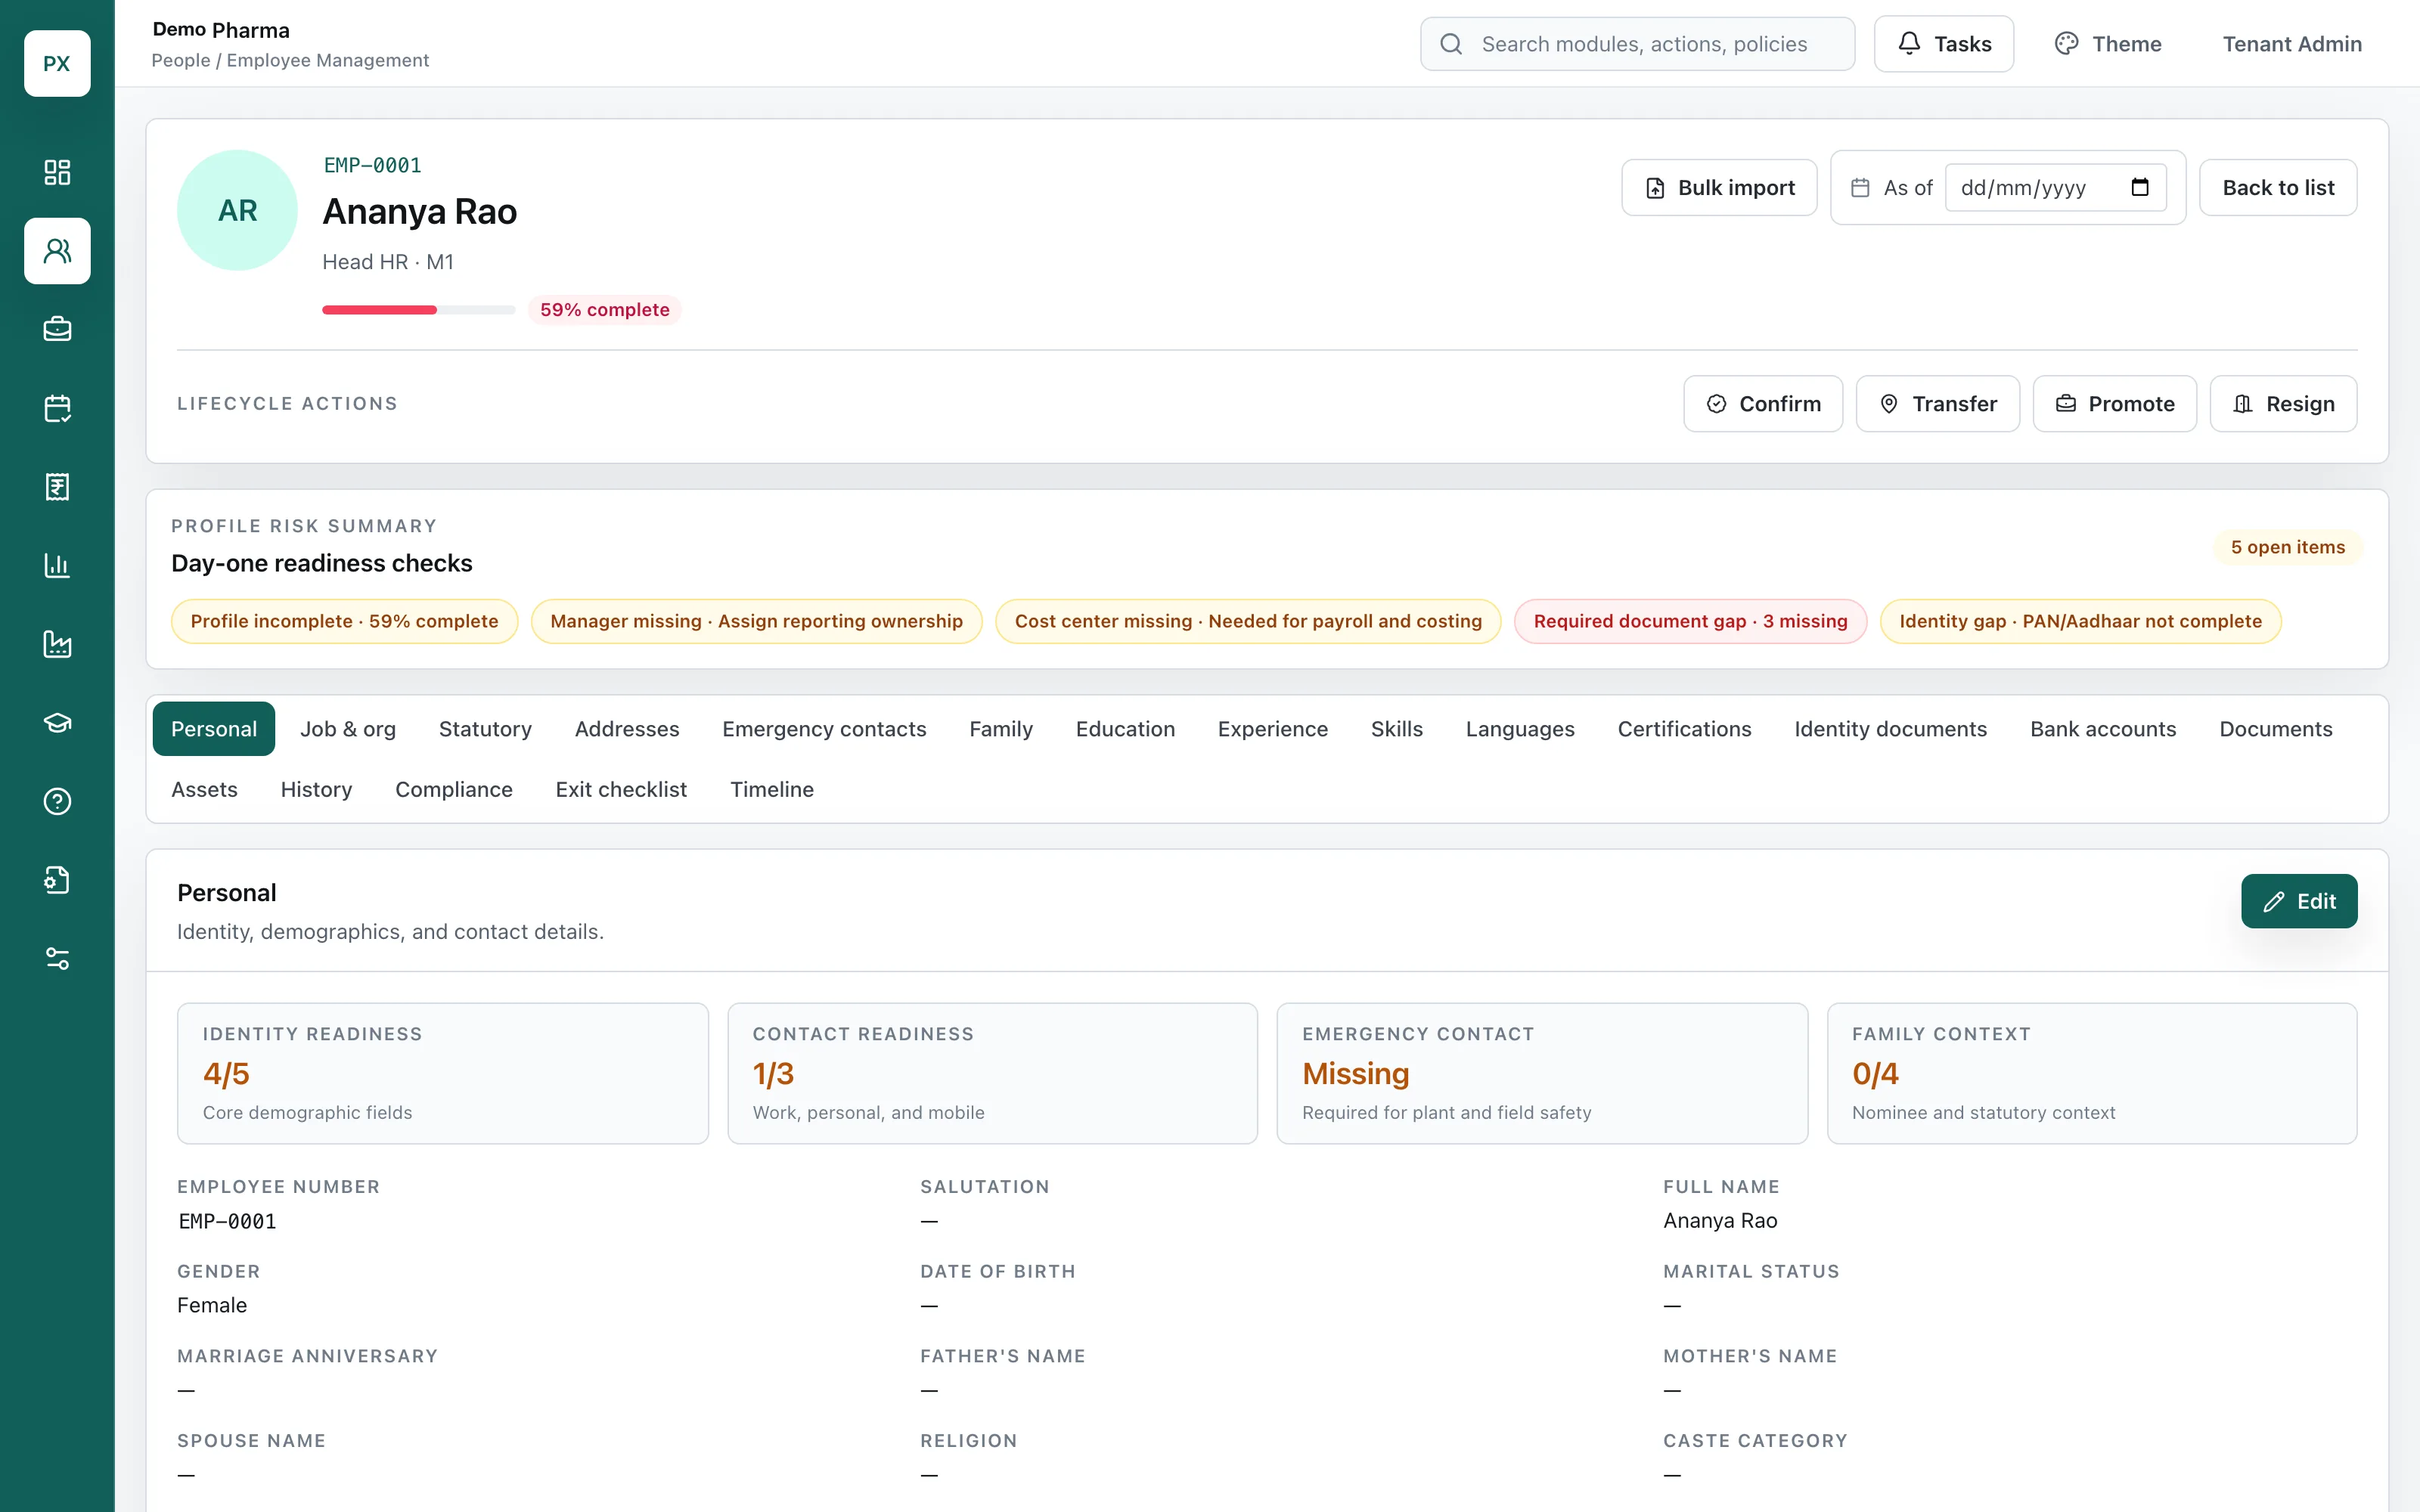The height and width of the screenshot is (1512, 2420).
Task: Open the Exit checklist tab
Action: click(x=621, y=789)
